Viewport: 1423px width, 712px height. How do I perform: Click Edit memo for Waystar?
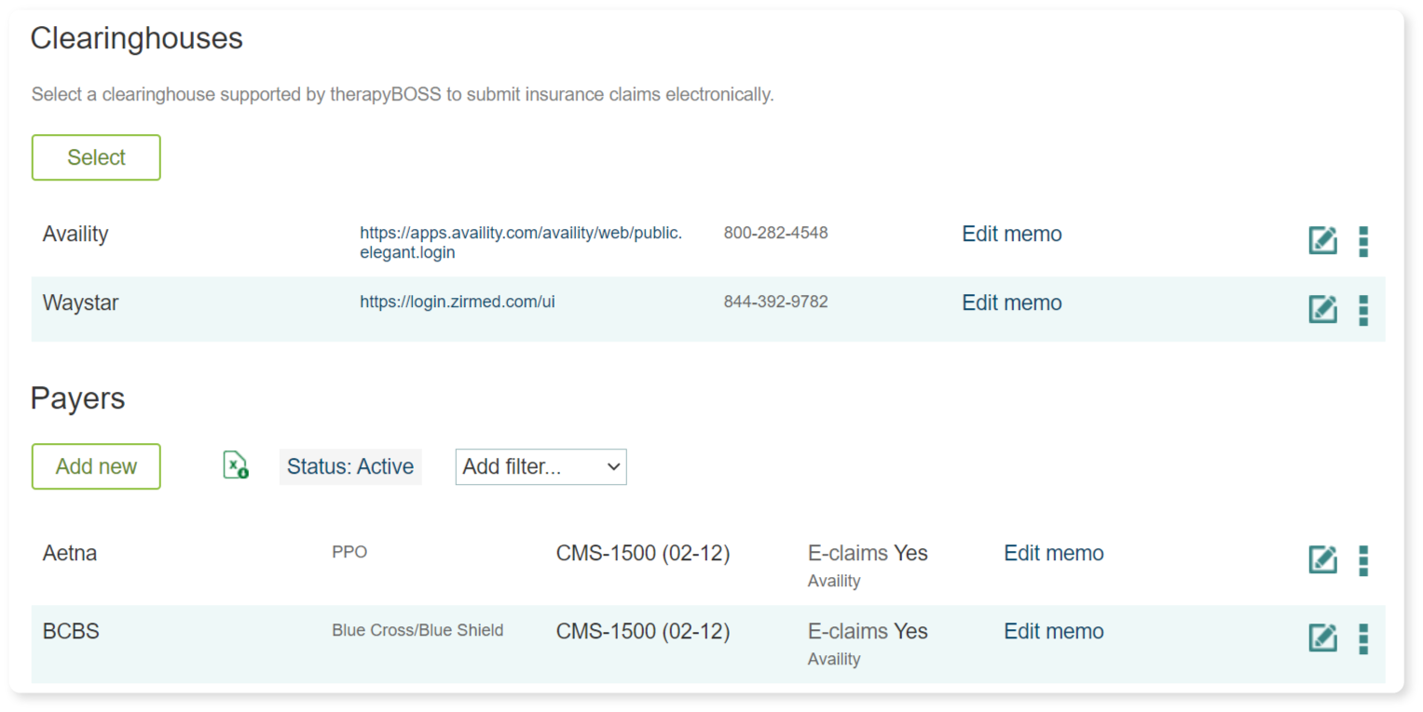(x=1011, y=302)
